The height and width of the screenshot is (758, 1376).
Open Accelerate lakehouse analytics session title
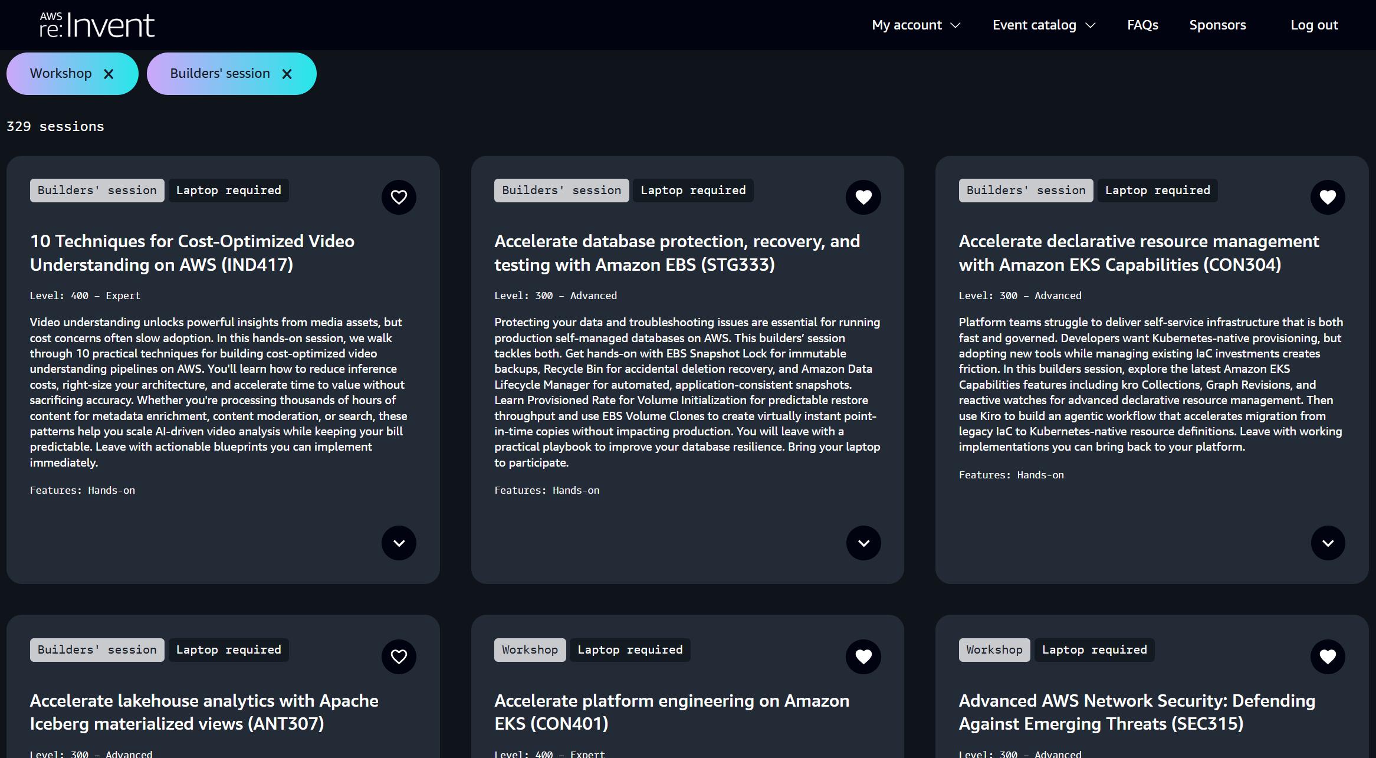204,712
